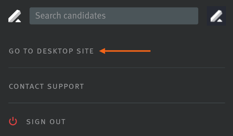Select Contact Support from the menu
This screenshot has width=233, height=136.
46,86
